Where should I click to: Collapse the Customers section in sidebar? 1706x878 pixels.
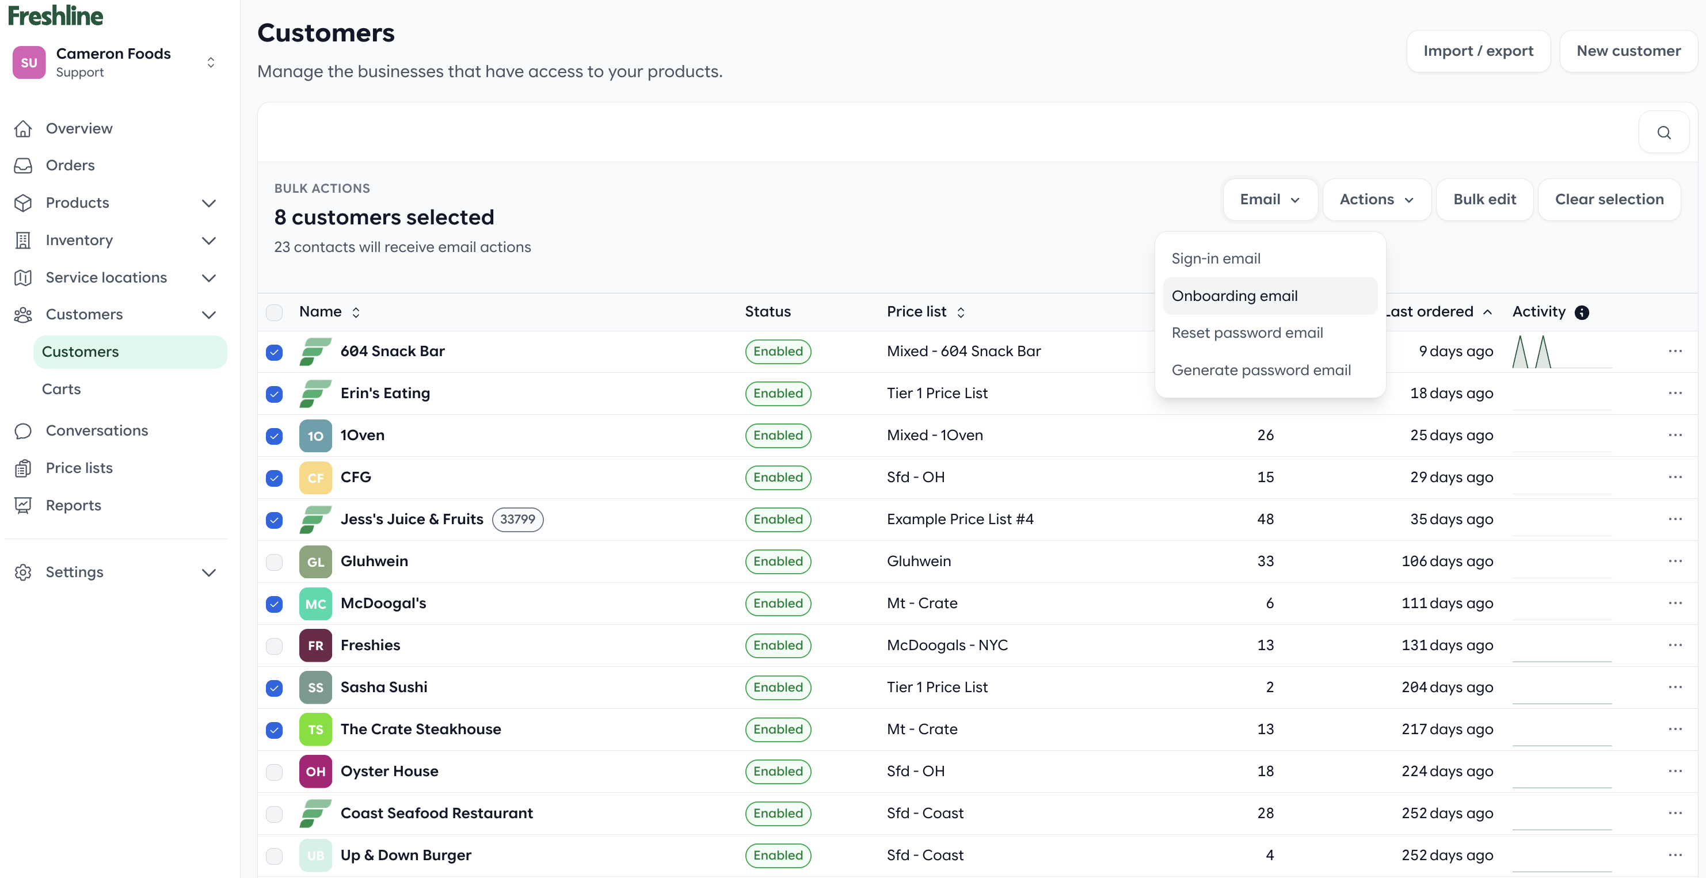click(208, 315)
